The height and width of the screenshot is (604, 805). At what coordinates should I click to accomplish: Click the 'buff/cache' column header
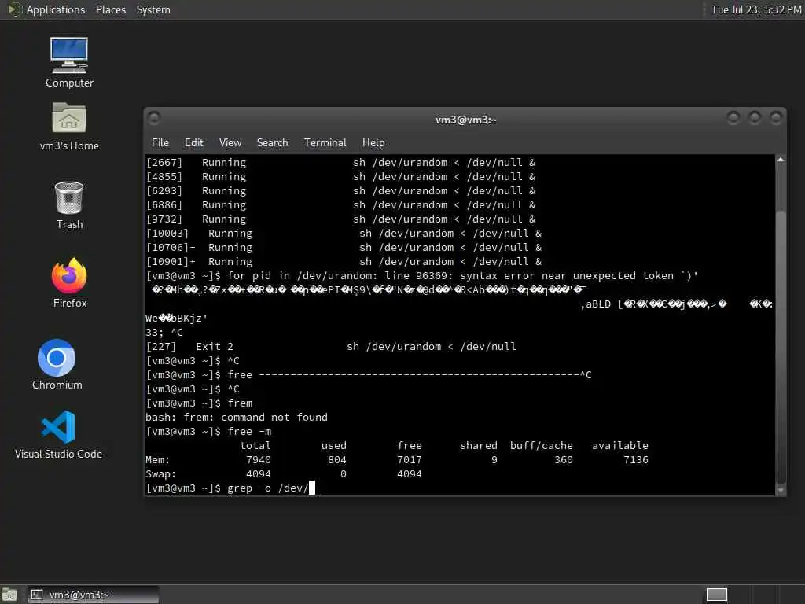pos(541,445)
